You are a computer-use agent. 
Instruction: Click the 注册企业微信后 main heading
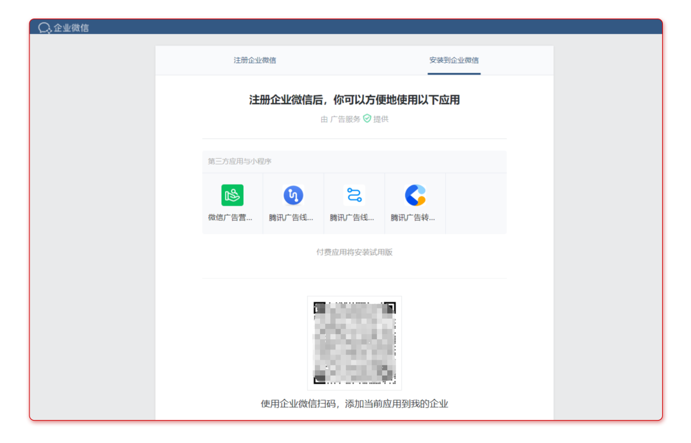pyautogui.click(x=354, y=100)
